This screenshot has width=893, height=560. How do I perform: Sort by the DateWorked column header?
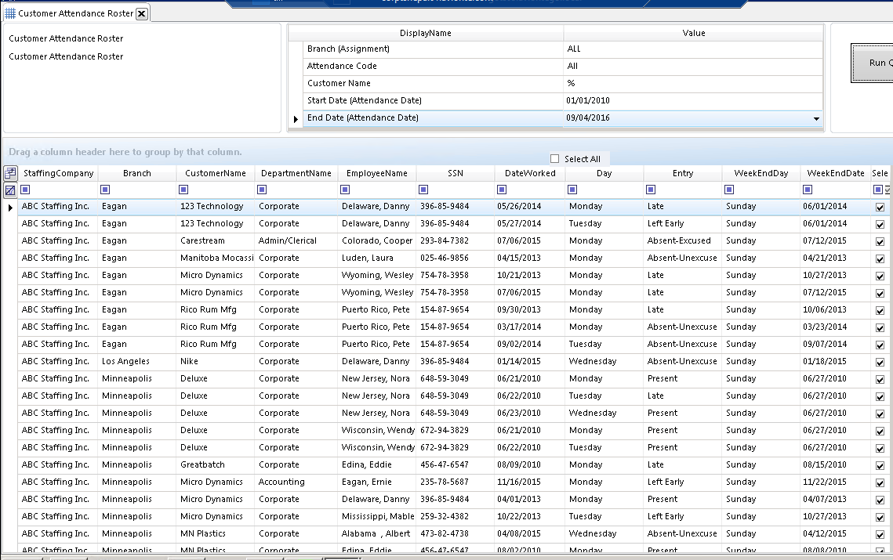coord(530,173)
